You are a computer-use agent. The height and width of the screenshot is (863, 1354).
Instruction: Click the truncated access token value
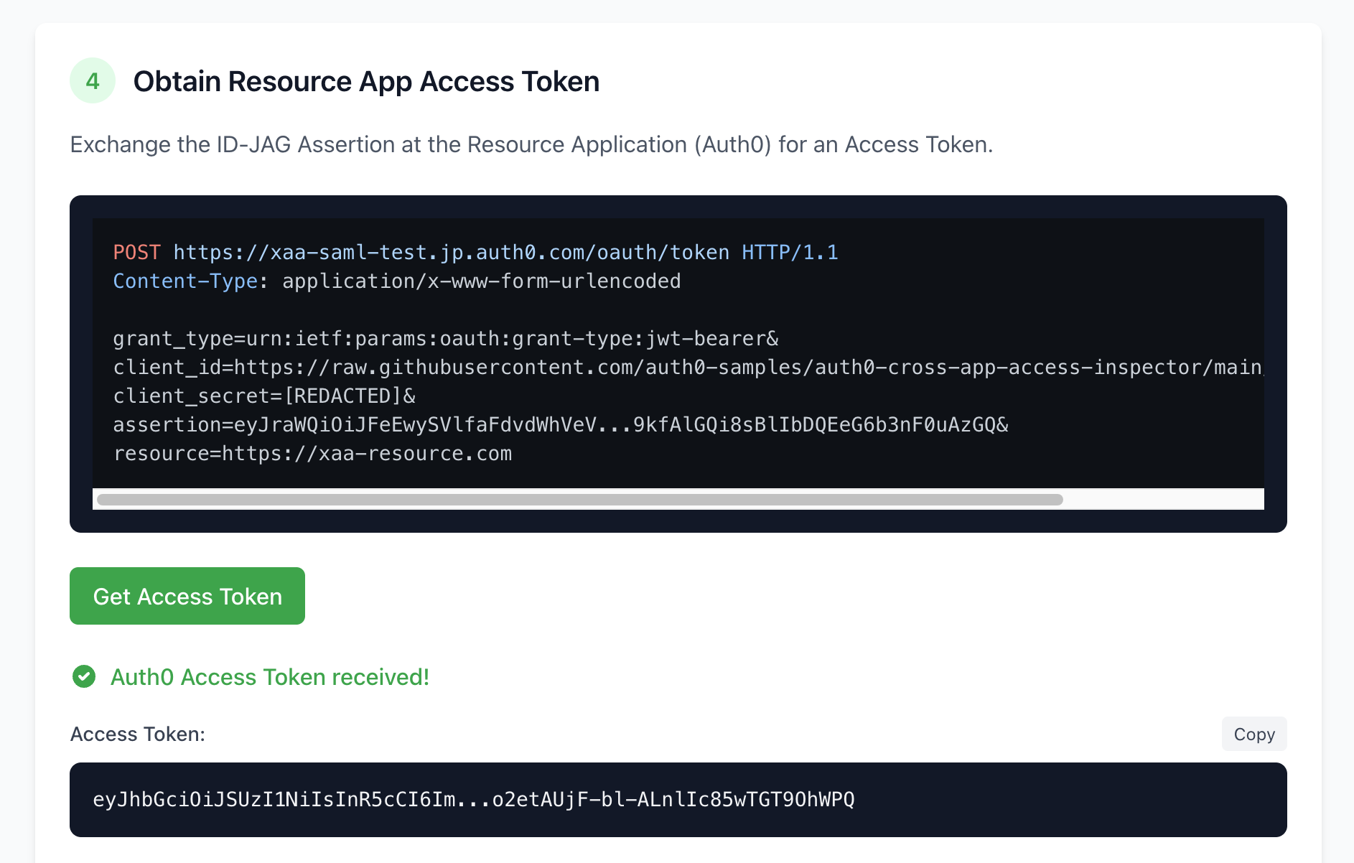[x=474, y=800]
